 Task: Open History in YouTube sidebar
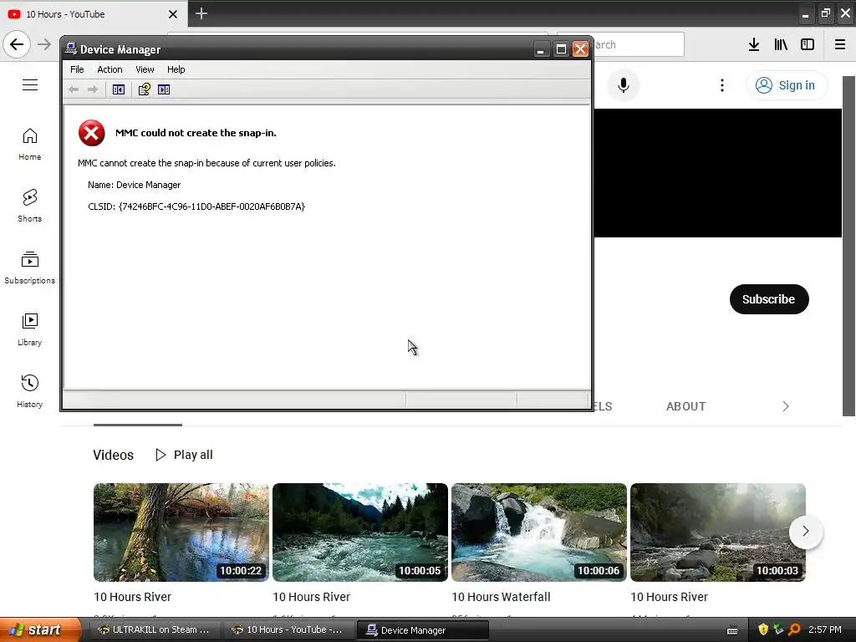tap(29, 391)
